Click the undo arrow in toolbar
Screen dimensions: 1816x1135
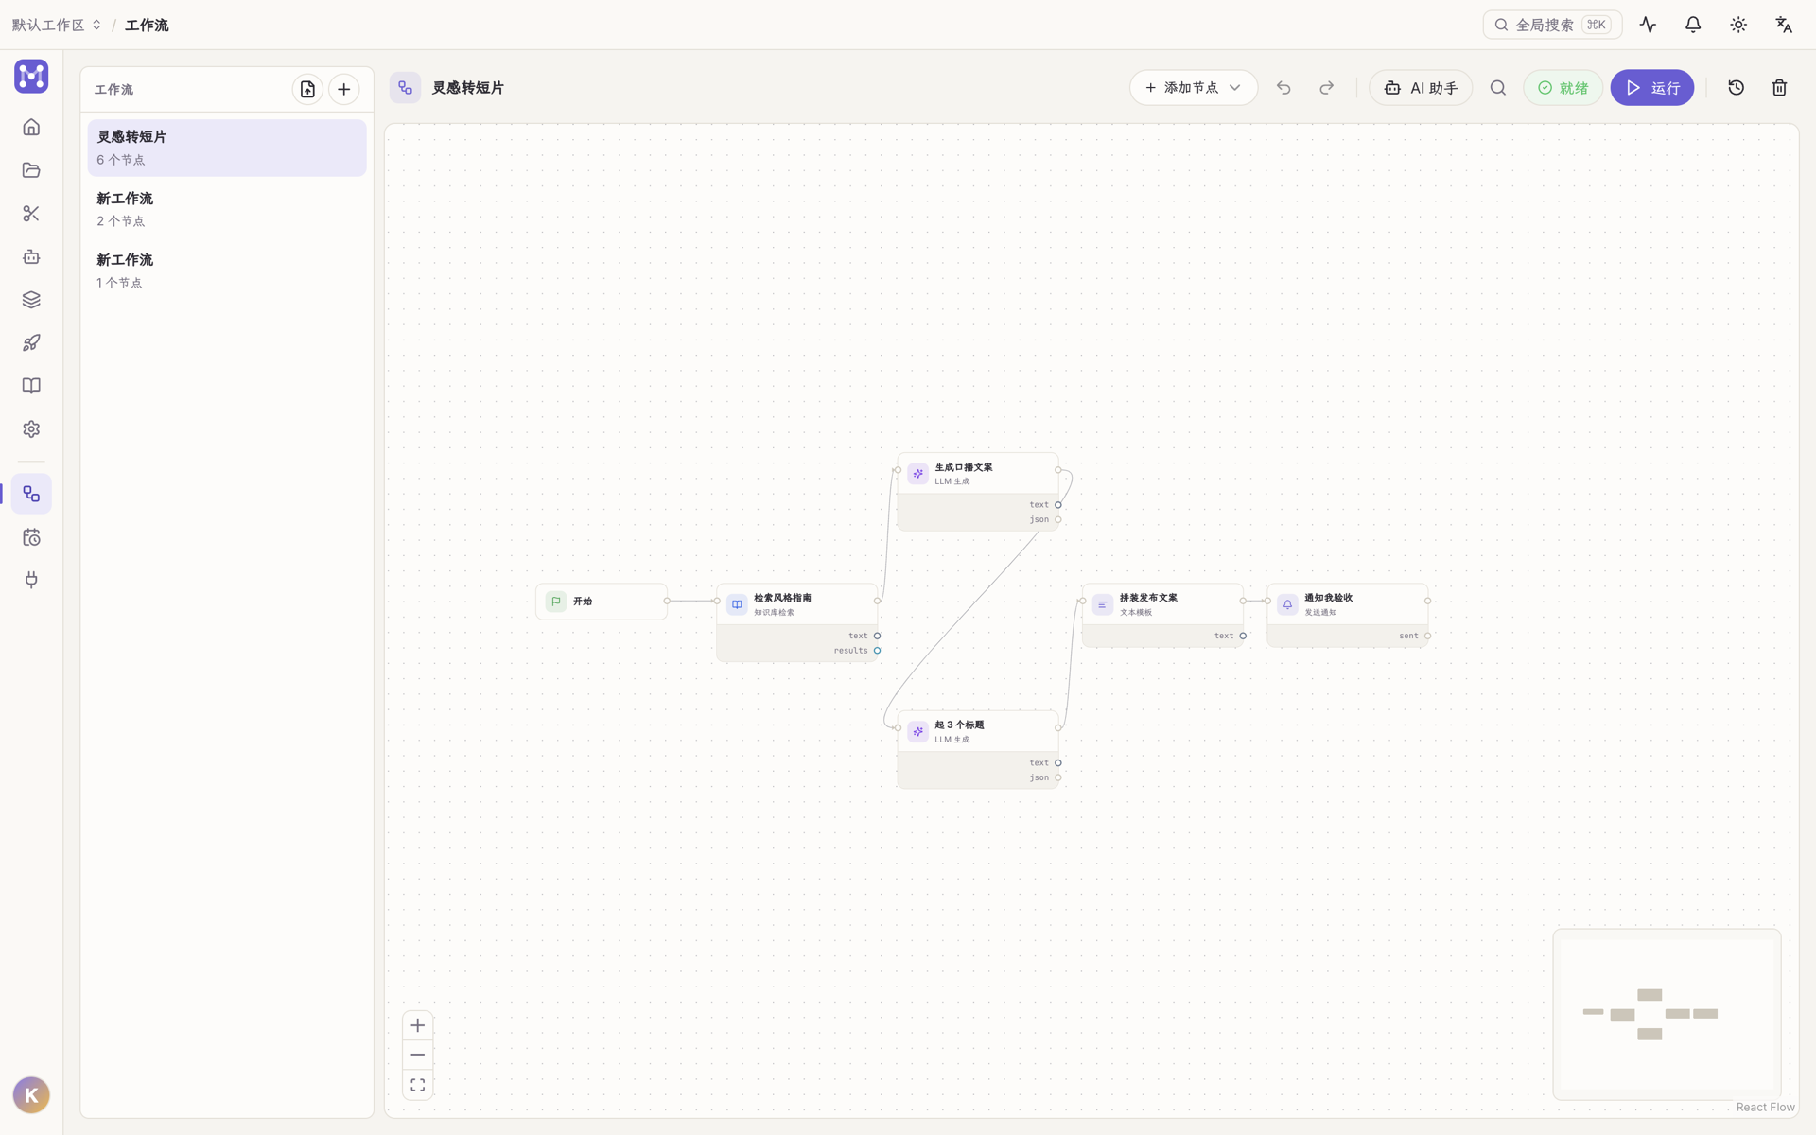pyautogui.click(x=1283, y=88)
